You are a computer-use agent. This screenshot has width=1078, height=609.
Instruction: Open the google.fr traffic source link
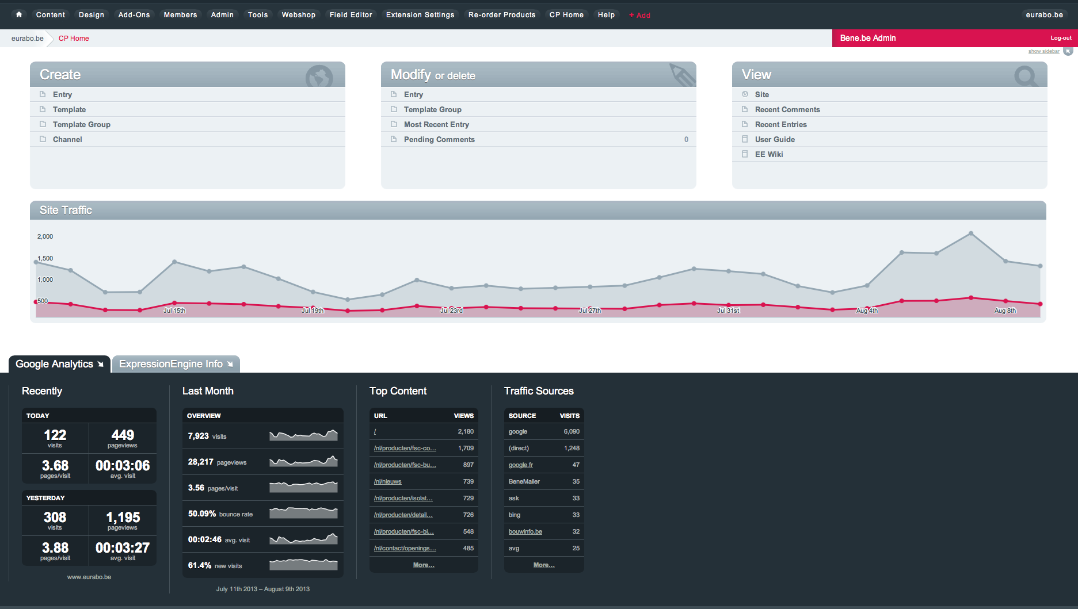click(520, 465)
